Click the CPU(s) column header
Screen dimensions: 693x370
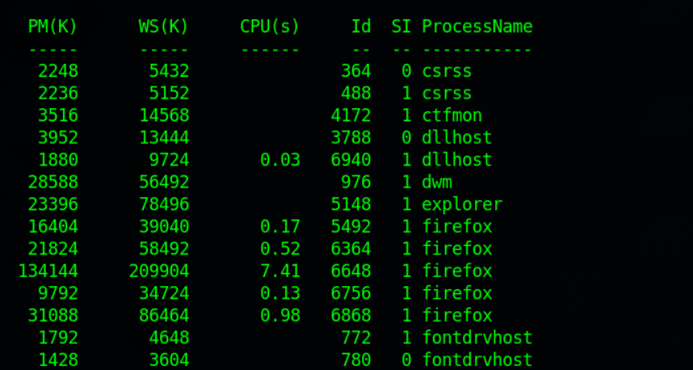click(270, 27)
